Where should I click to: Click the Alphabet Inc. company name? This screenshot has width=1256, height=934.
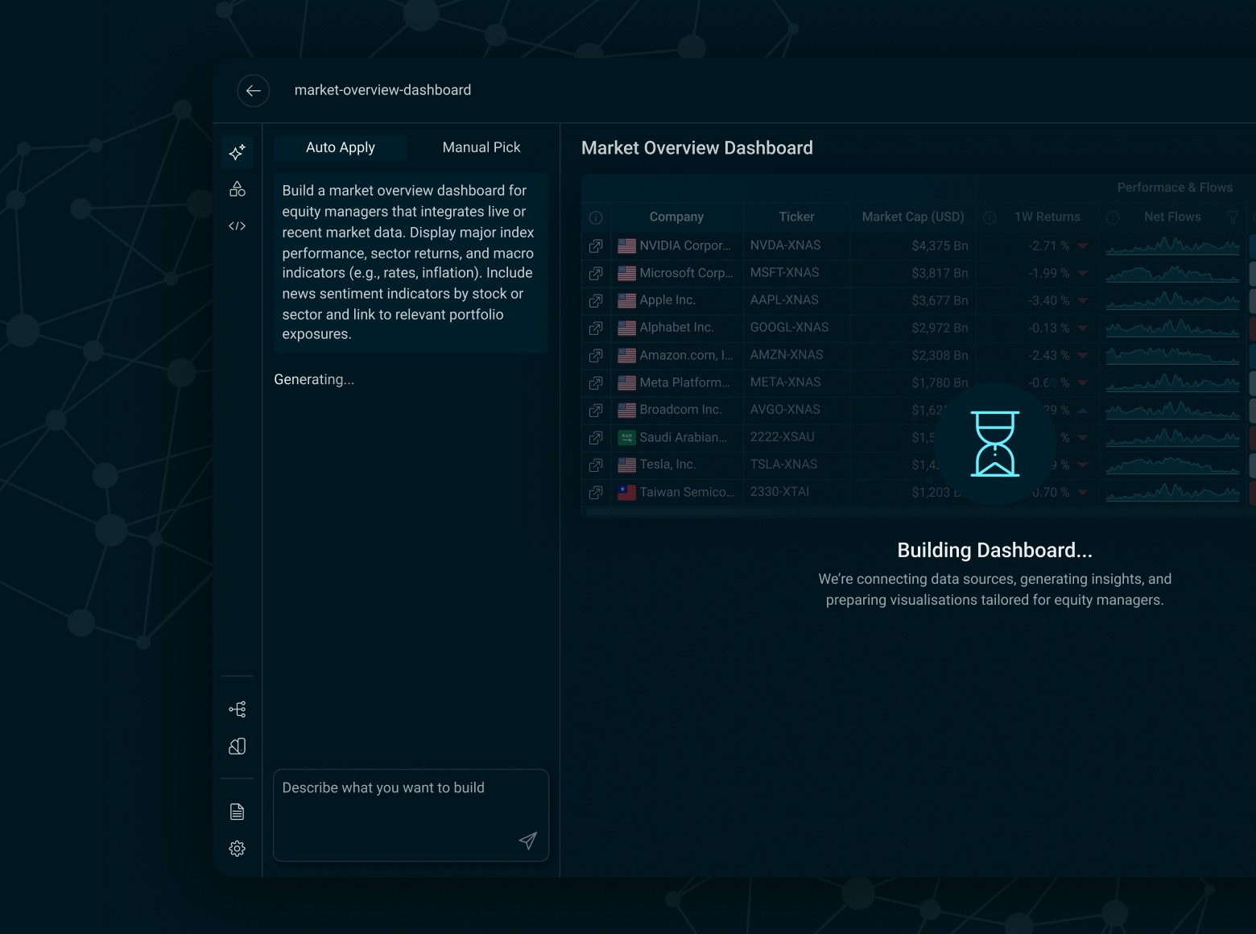click(x=676, y=327)
